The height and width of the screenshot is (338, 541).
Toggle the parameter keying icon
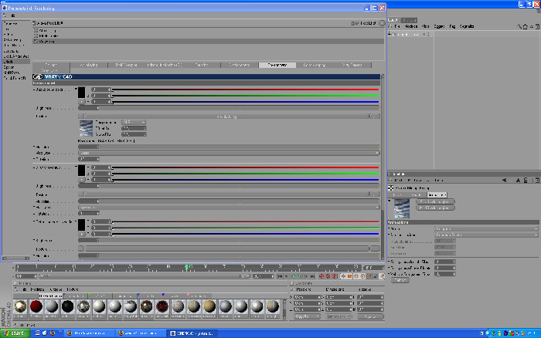(362, 276)
